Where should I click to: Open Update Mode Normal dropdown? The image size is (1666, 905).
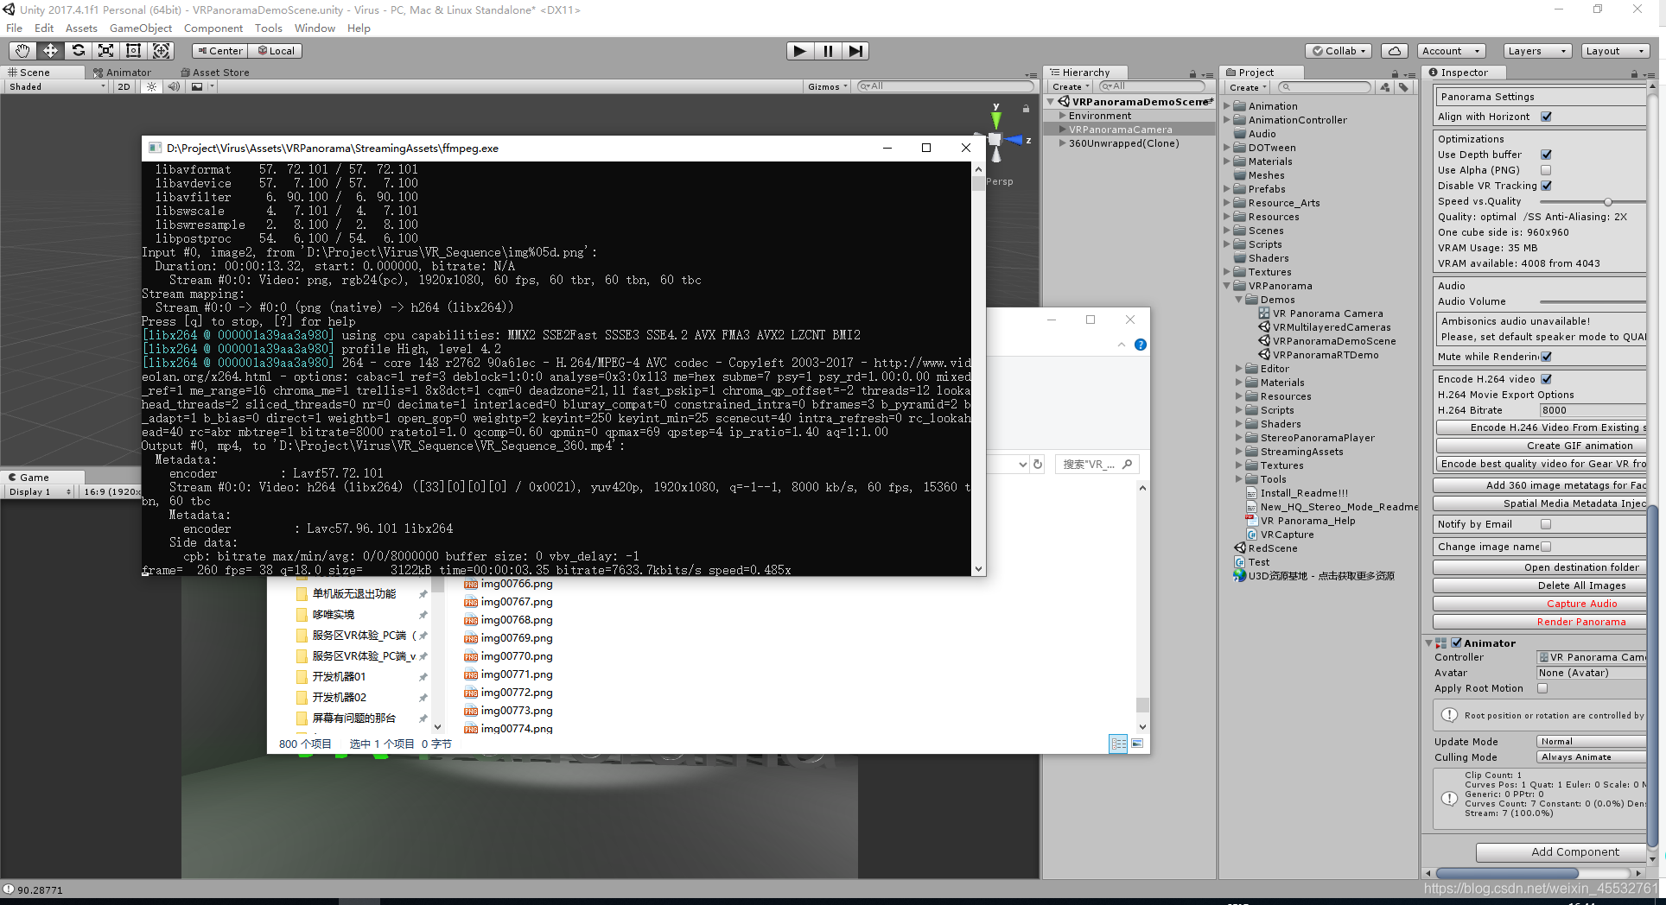(1592, 742)
